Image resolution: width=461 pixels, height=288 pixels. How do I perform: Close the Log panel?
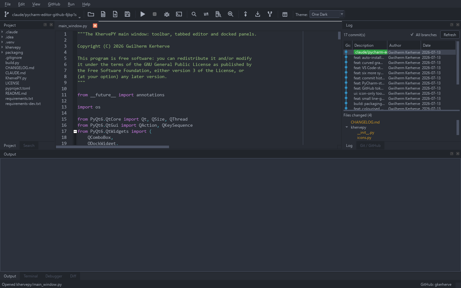pos(458,25)
